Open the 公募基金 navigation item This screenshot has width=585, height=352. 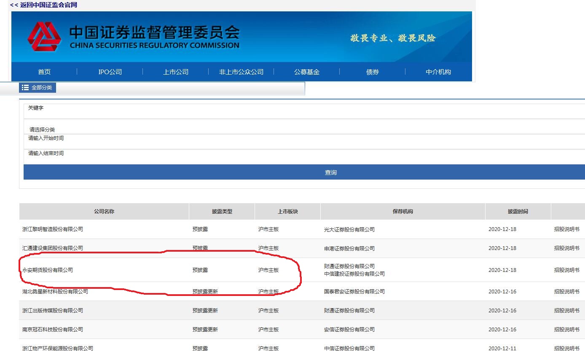[x=307, y=72]
